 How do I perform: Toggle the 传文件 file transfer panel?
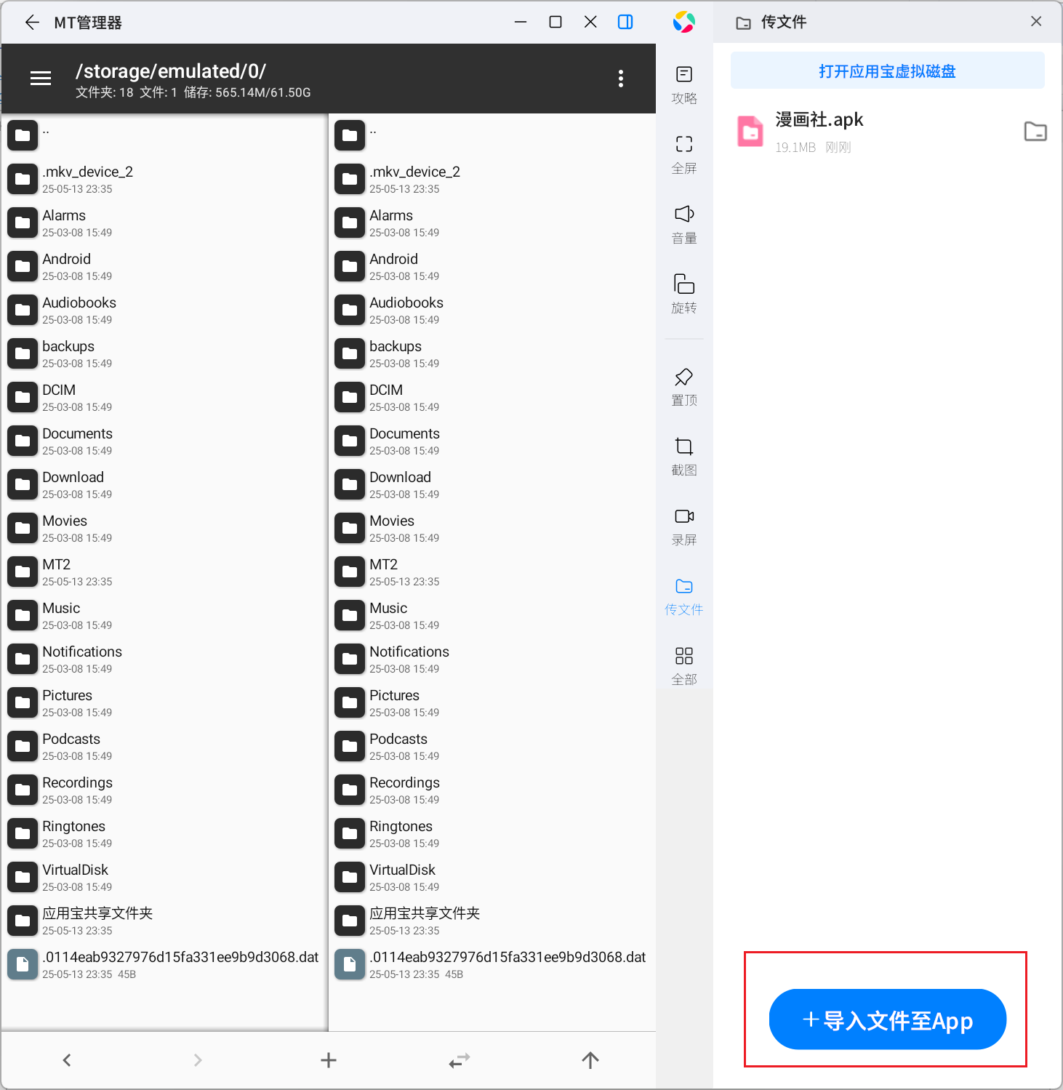(x=684, y=596)
